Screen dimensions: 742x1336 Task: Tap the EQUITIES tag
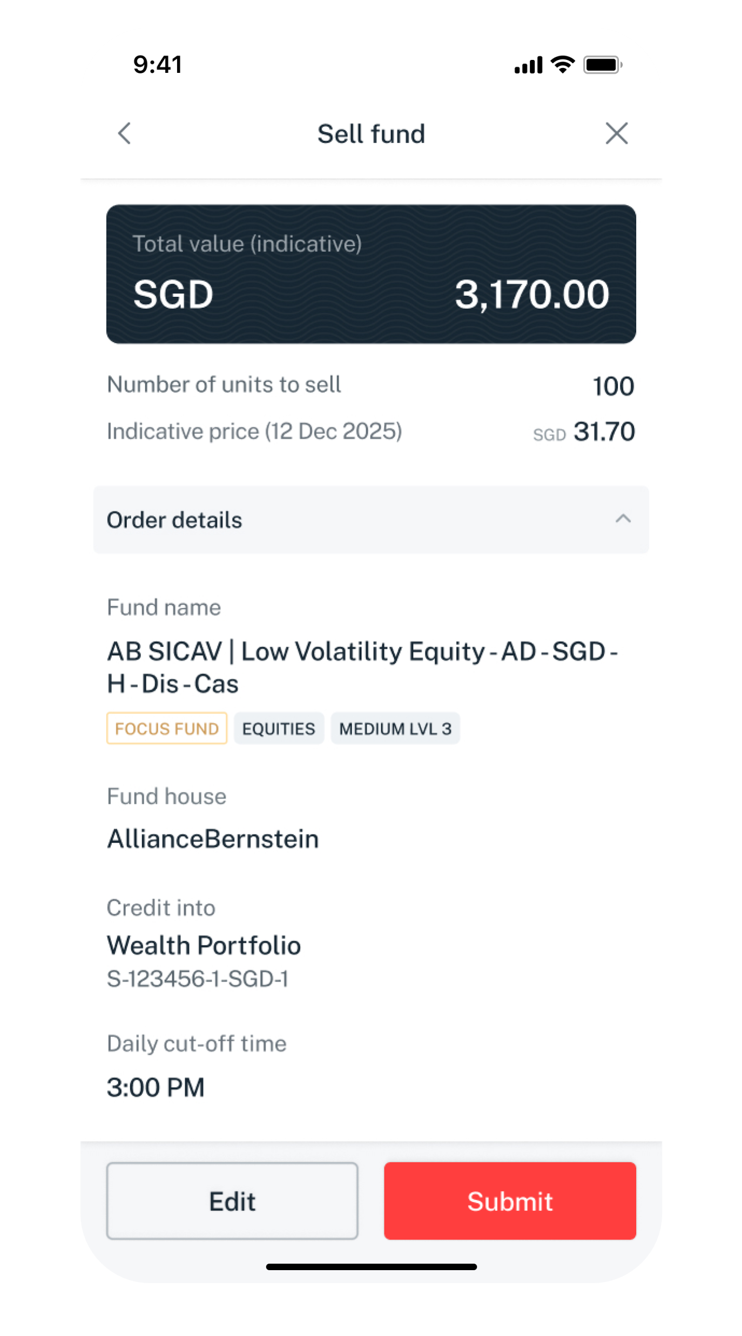pos(279,728)
